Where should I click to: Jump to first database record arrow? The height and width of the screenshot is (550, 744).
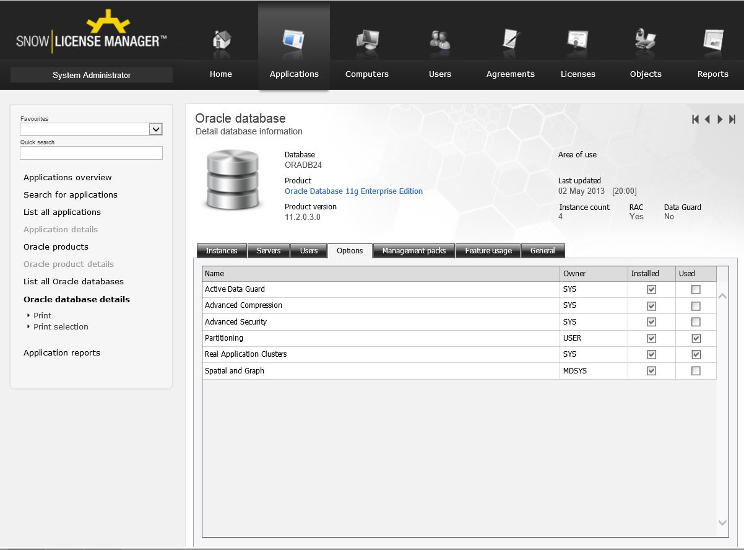pyautogui.click(x=695, y=120)
